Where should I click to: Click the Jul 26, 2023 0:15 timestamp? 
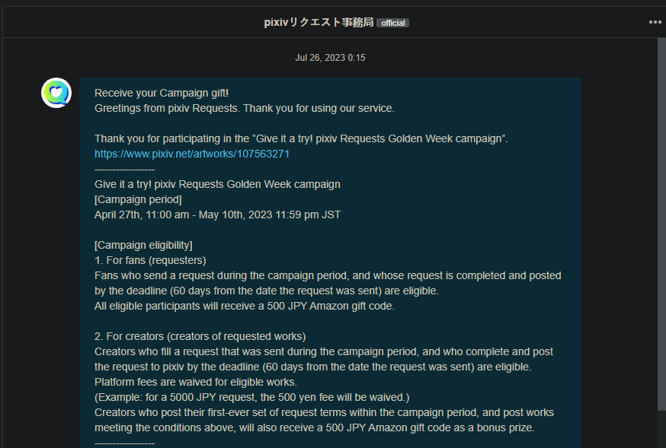point(330,58)
